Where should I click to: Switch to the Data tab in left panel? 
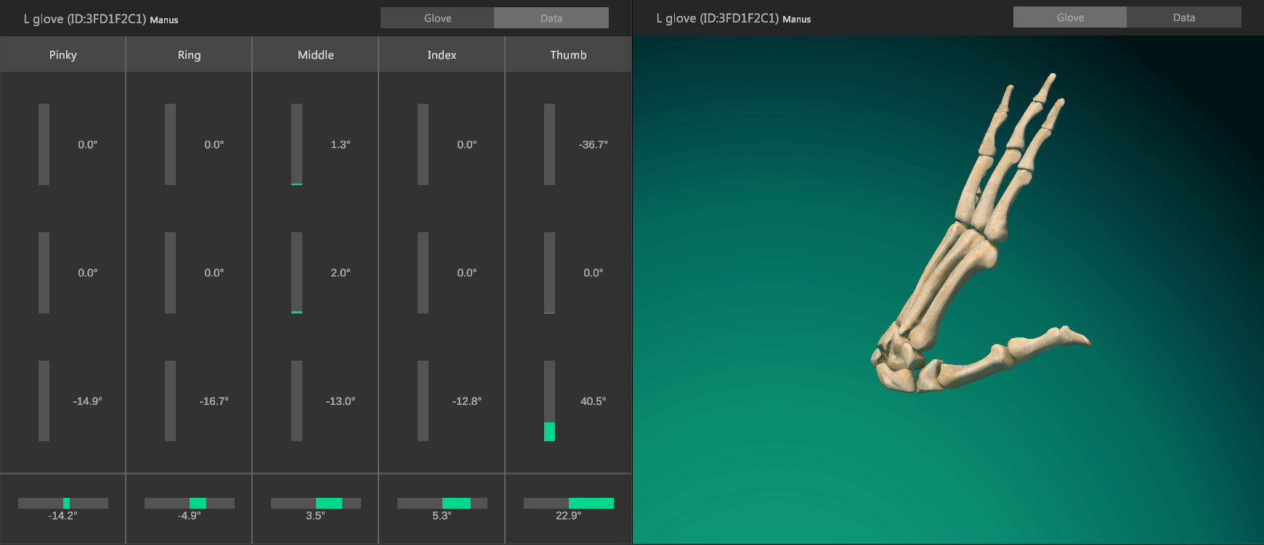(x=551, y=18)
